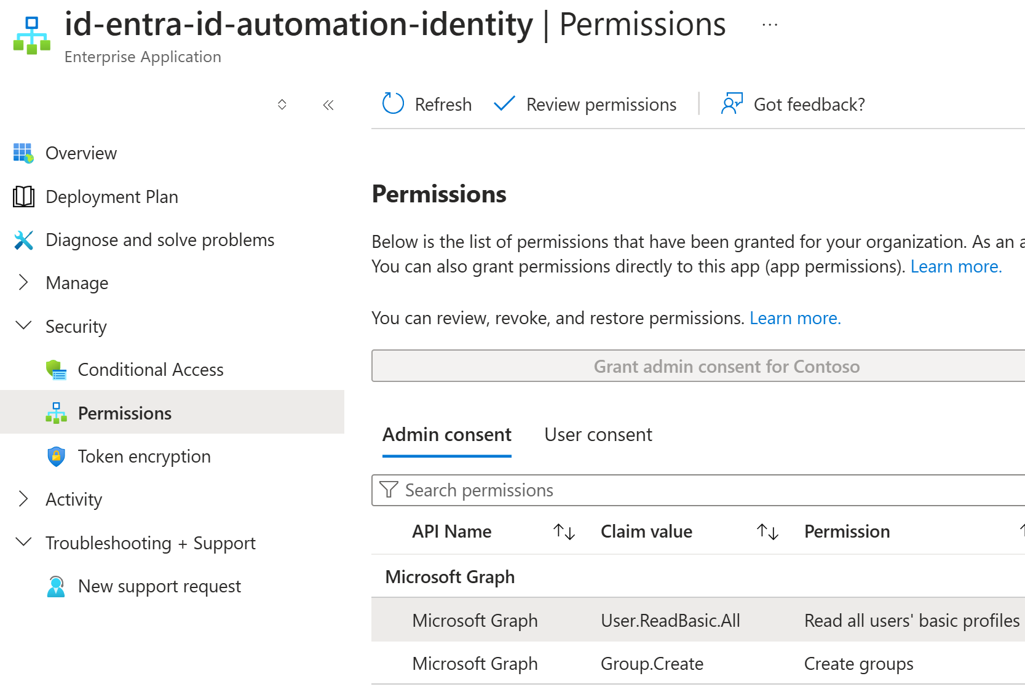
Task: Collapse the sidebar with double-chevron icon
Action: pos(328,105)
